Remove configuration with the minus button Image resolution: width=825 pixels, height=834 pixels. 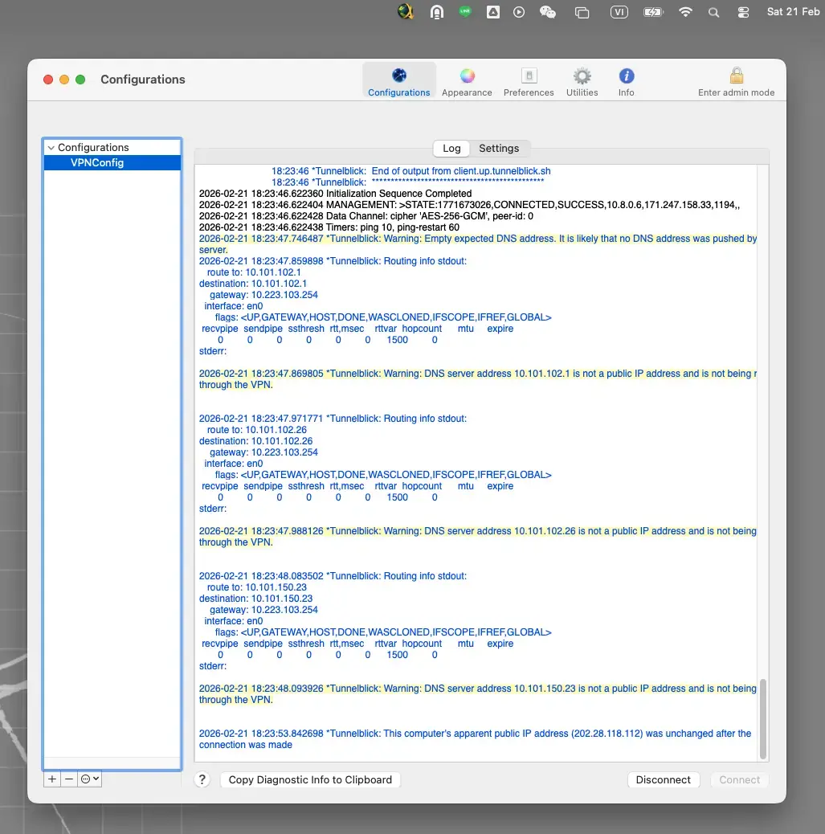coord(68,779)
